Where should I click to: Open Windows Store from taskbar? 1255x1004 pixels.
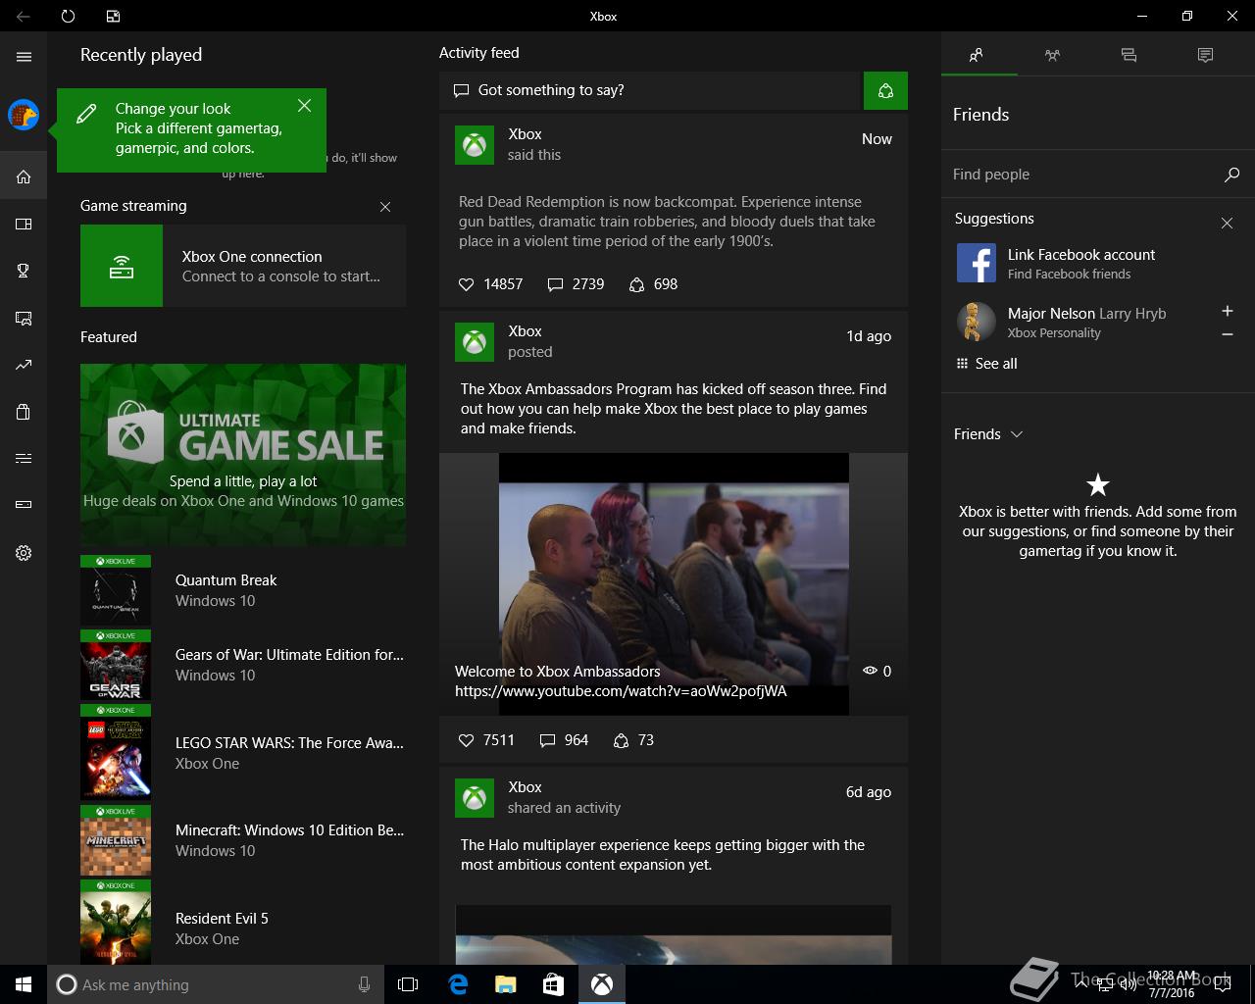[x=553, y=984]
